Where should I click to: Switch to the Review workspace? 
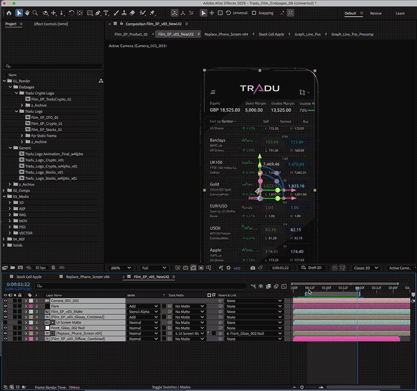376,13
